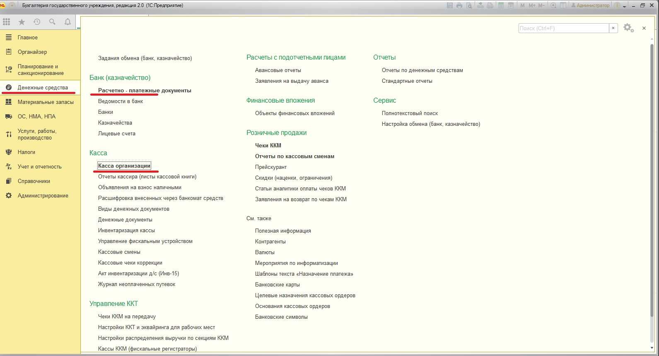The height and width of the screenshot is (356, 659).
Task: Open Инвентаризация кассы link
Action: point(126,230)
